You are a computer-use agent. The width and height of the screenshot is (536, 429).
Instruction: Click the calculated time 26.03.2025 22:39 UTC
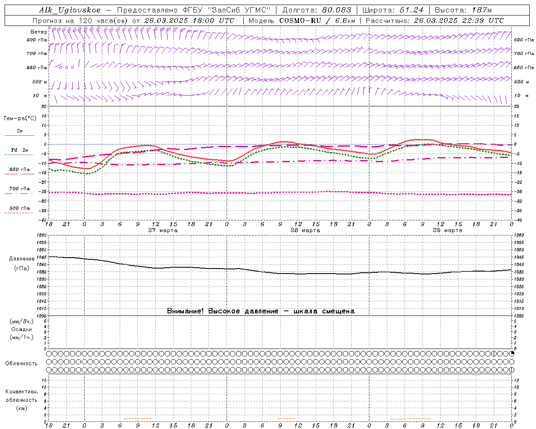pos(459,21)
